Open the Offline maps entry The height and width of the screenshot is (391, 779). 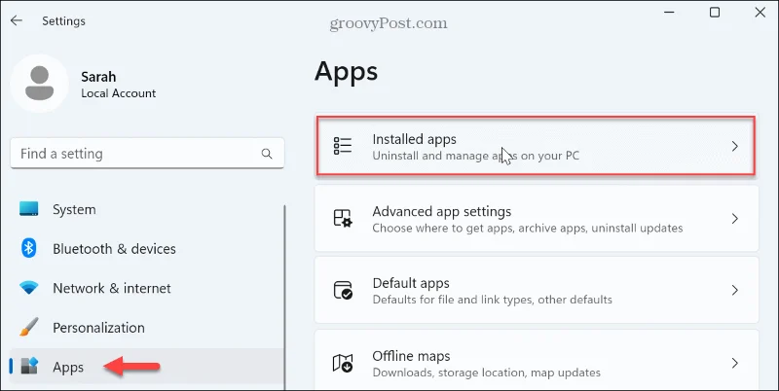[x=537, y=360]
